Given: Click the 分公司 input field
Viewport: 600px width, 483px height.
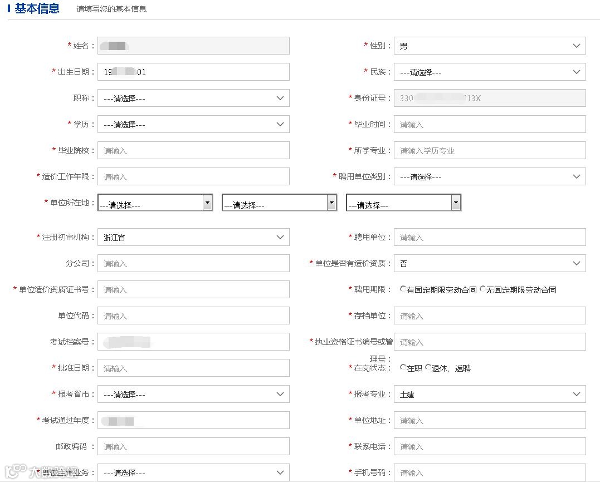Looking at the screenshot, I should coord(193,263).
